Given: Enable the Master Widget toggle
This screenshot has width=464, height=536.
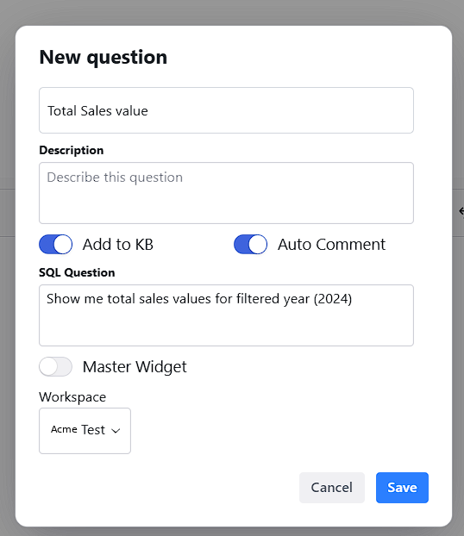Looking at the screenshot, I should point(56,366).
